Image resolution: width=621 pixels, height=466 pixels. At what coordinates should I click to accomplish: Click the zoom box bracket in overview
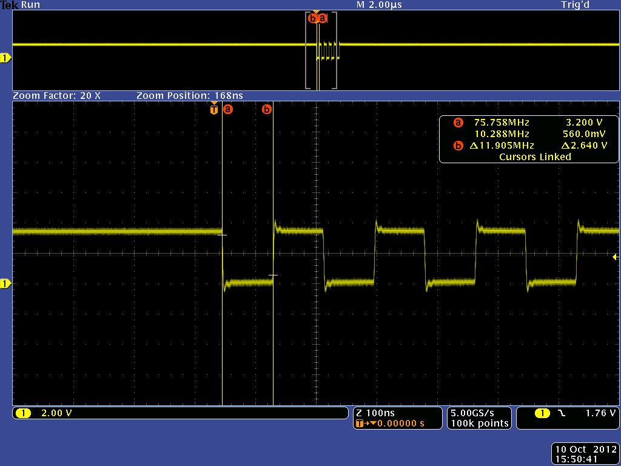click(307, 50)
